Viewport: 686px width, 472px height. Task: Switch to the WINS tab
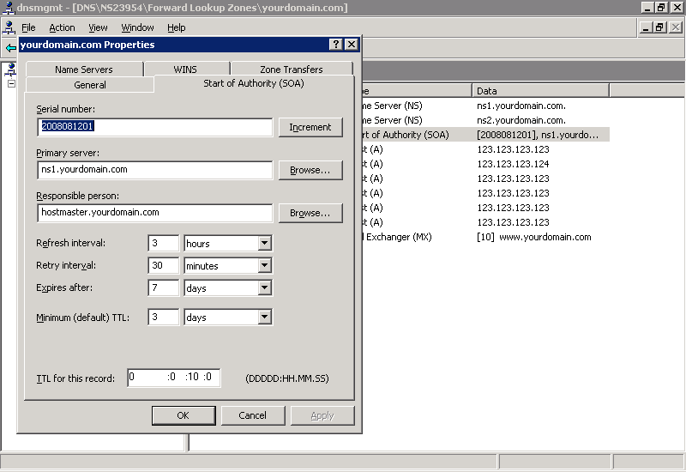point(185,70)
